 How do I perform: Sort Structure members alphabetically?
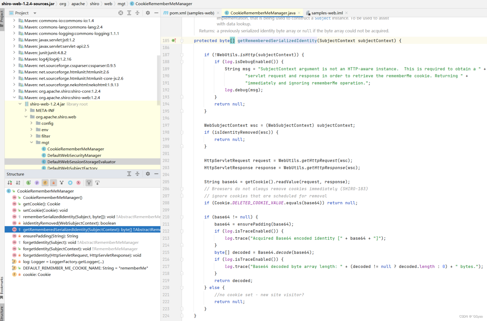[x=18, y=183]
